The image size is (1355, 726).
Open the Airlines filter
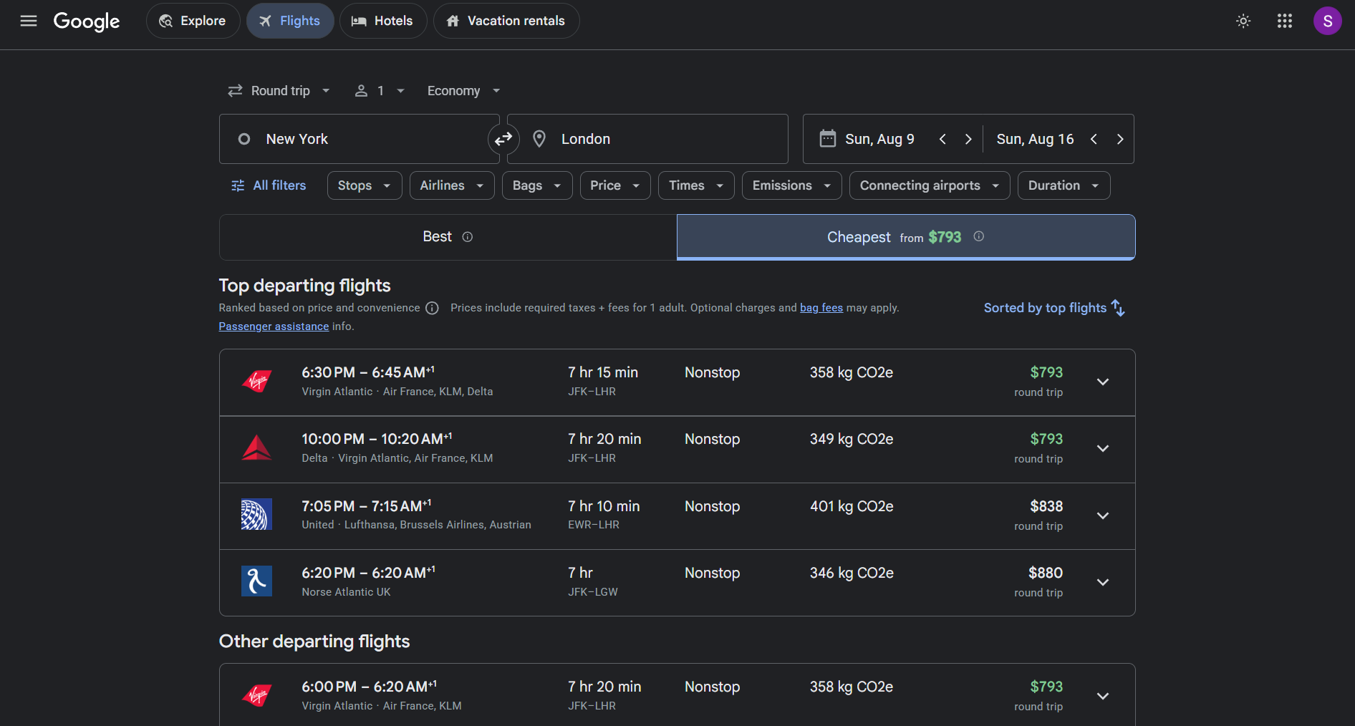(452, 185)
